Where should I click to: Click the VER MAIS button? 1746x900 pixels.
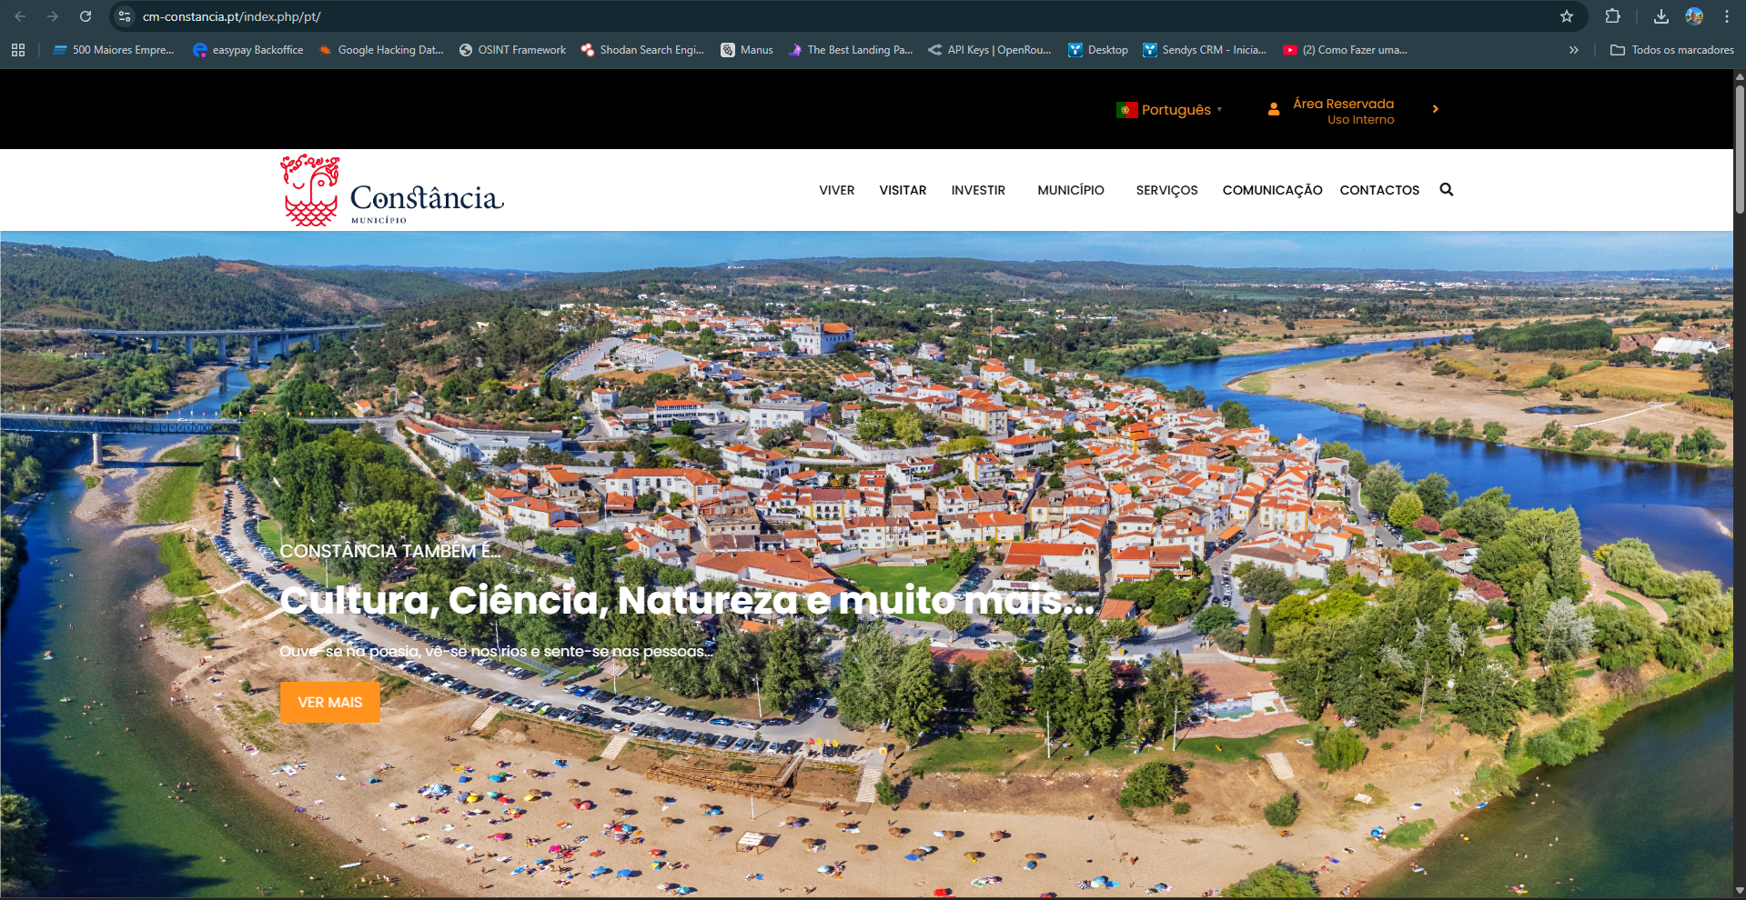pos(329,702)
